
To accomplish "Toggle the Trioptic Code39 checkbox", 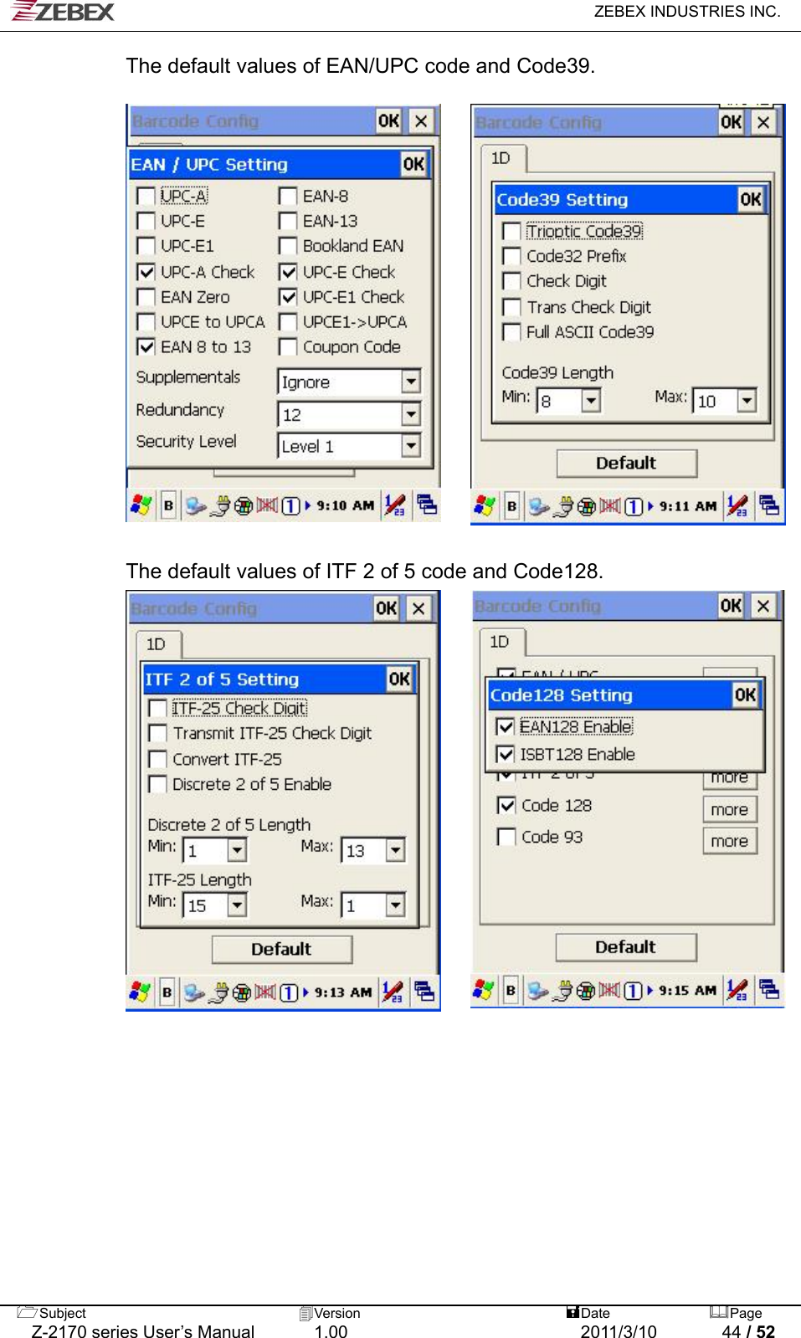I will (x=511, y=230).
